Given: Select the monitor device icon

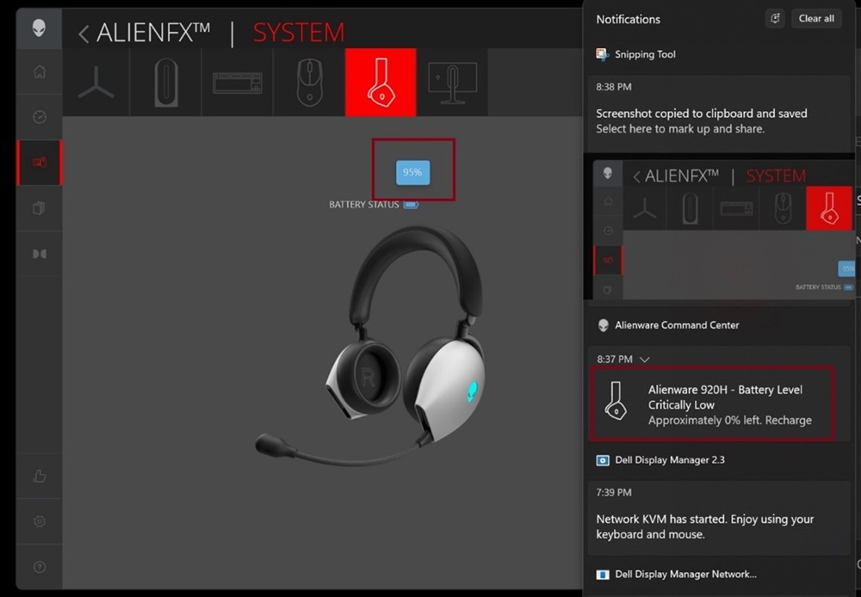Looking at the screenshot, I should coord(452,82).
